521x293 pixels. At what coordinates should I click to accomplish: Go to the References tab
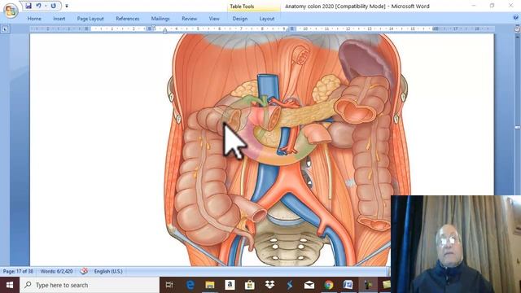[x=127, y=19]
